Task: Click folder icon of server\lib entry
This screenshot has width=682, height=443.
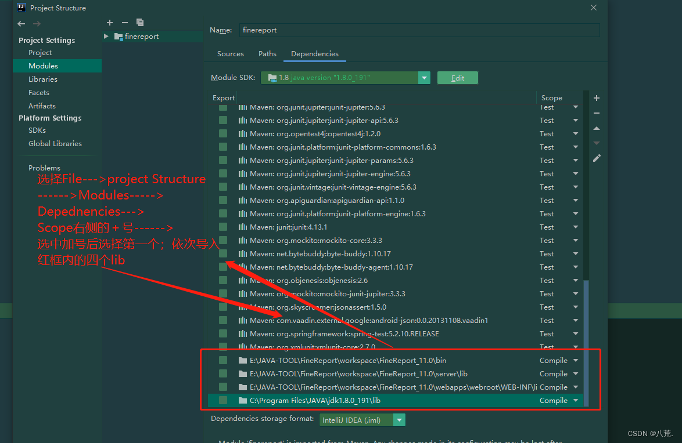Action: pyautogui.click(x=243, y=374)
